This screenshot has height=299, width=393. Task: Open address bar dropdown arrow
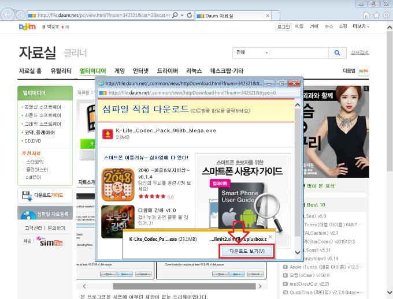(x=182, y=15)
